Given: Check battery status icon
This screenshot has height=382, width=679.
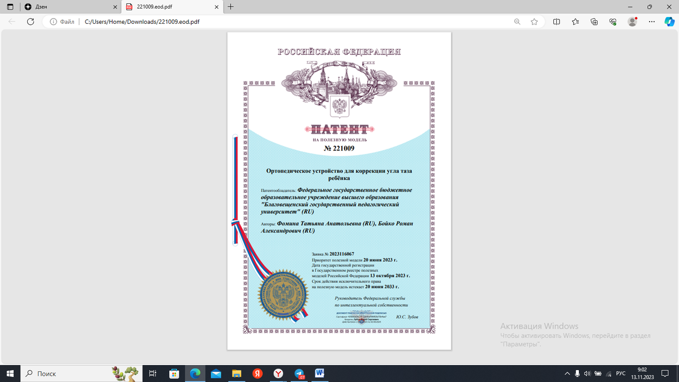Looking at the screenshot, I should pos(598,374).
